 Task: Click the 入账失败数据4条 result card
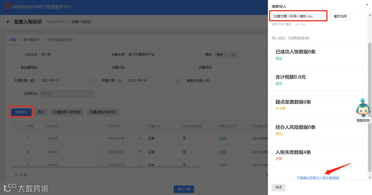(318, 156)
